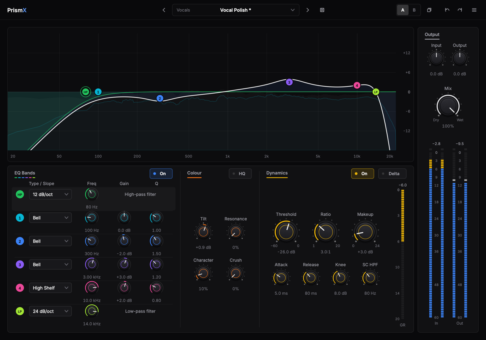Click the Threshold knob
The height and width of the screenshot is (340, 486).
286,232
